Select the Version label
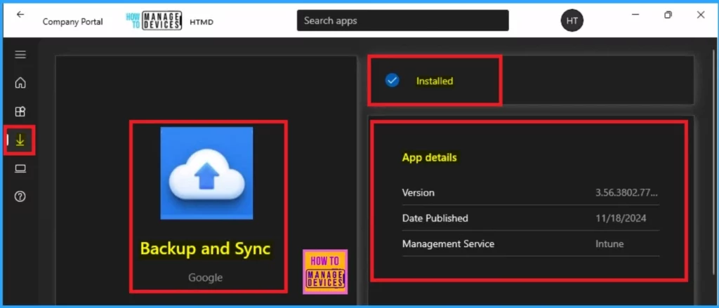 tap(418, 192)
